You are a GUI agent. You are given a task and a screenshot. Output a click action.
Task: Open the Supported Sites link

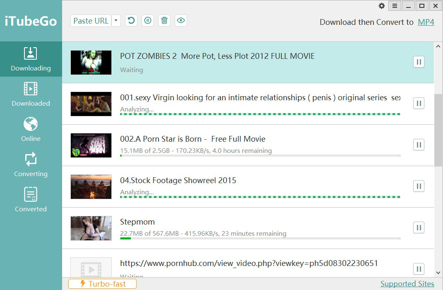click(x=407, y=284)
